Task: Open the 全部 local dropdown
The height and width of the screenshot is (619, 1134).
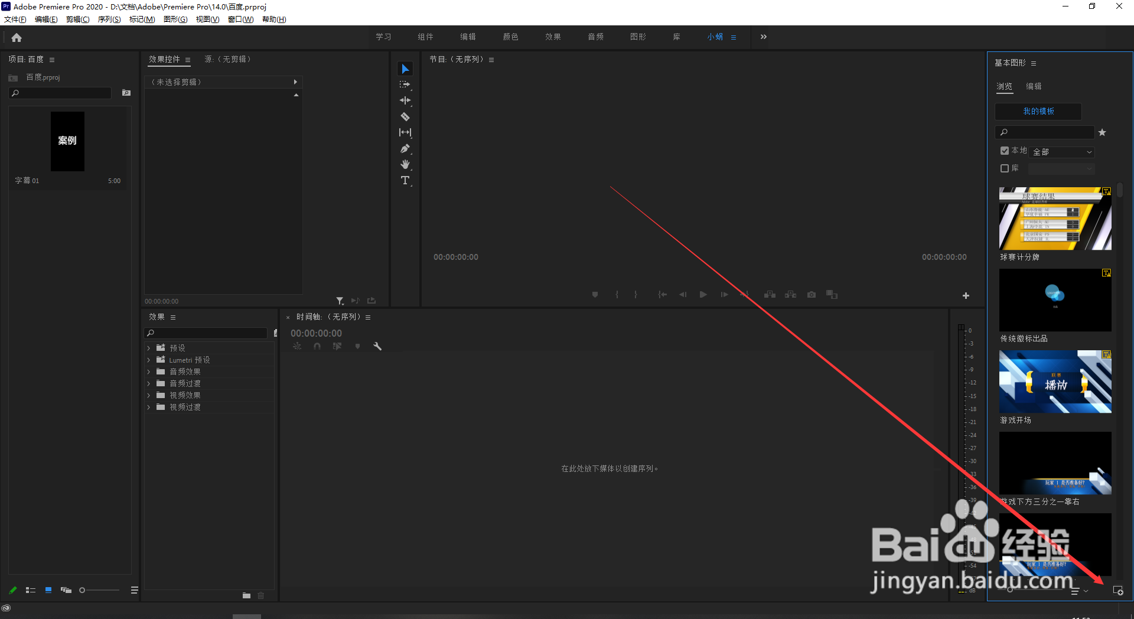Action: (1062, 152)
